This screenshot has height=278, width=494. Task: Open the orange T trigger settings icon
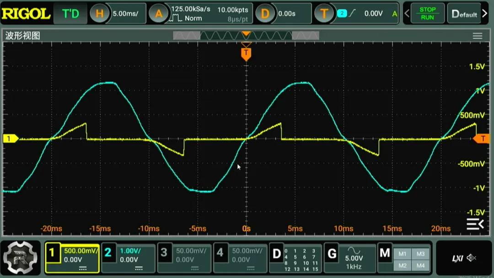324,14
